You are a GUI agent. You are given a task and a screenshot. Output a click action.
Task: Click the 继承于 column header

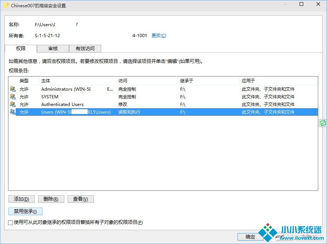coord(209,80)
